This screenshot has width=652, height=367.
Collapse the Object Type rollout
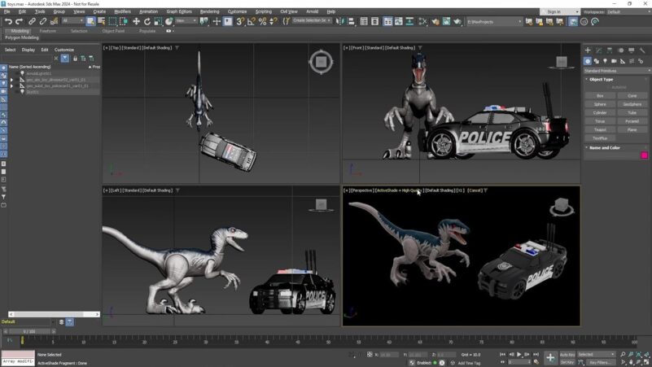(x=601, y=80)
